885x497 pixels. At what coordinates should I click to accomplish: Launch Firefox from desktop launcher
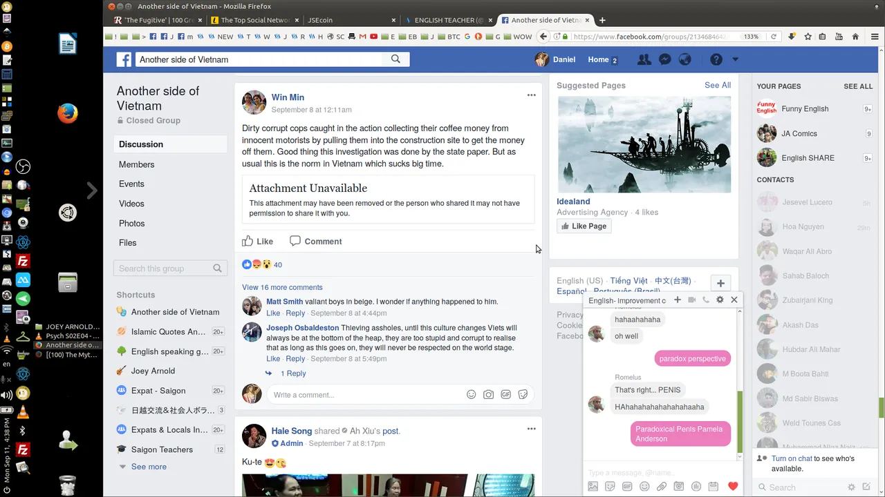click(67, 113)
